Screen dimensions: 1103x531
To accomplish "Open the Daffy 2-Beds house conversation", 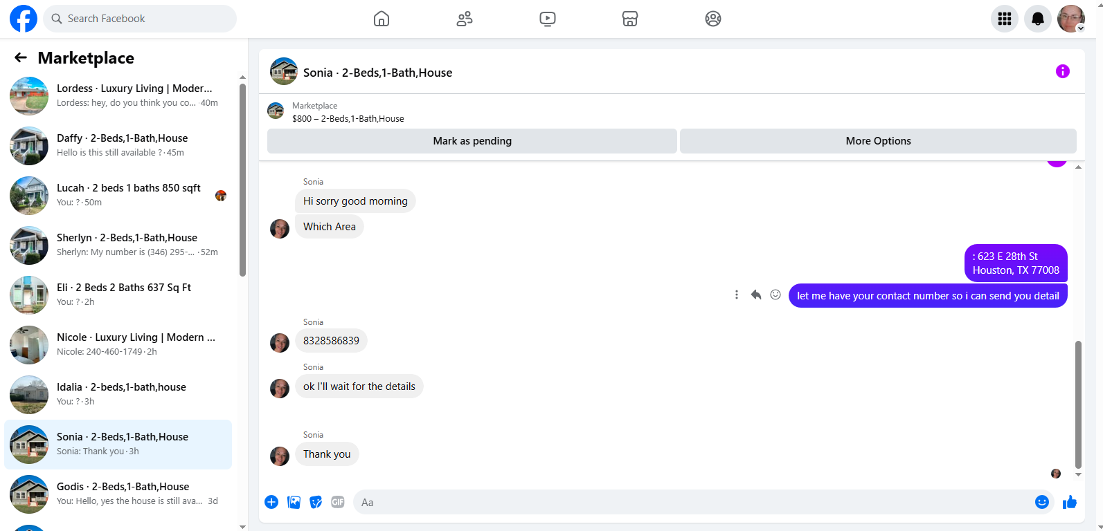I will tap(118, 146).
